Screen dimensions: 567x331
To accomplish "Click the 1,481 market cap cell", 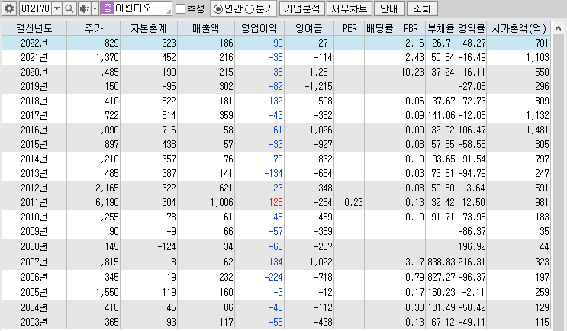I will point(537,130).
